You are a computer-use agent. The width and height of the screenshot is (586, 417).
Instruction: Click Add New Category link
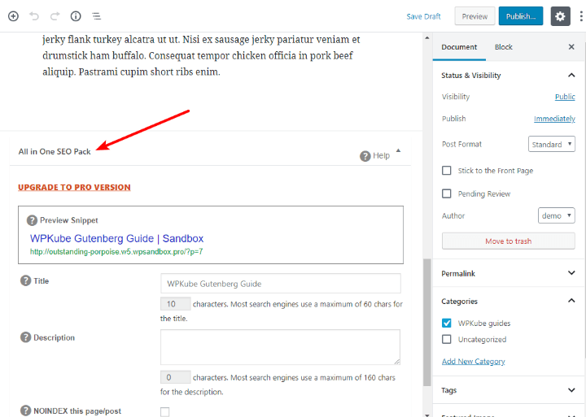click(473, 362)
